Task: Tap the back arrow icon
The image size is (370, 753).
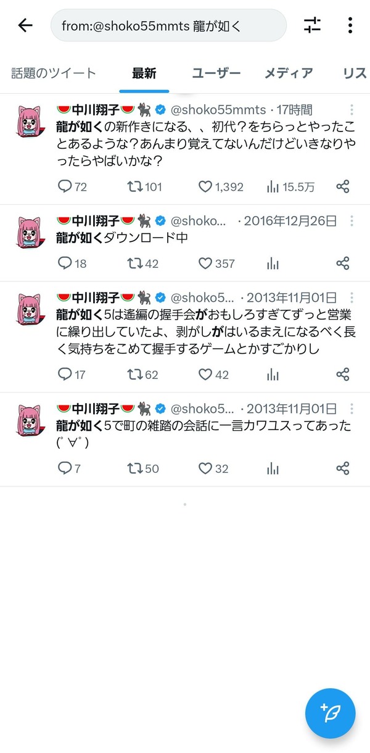Action: tap(25, 25)
